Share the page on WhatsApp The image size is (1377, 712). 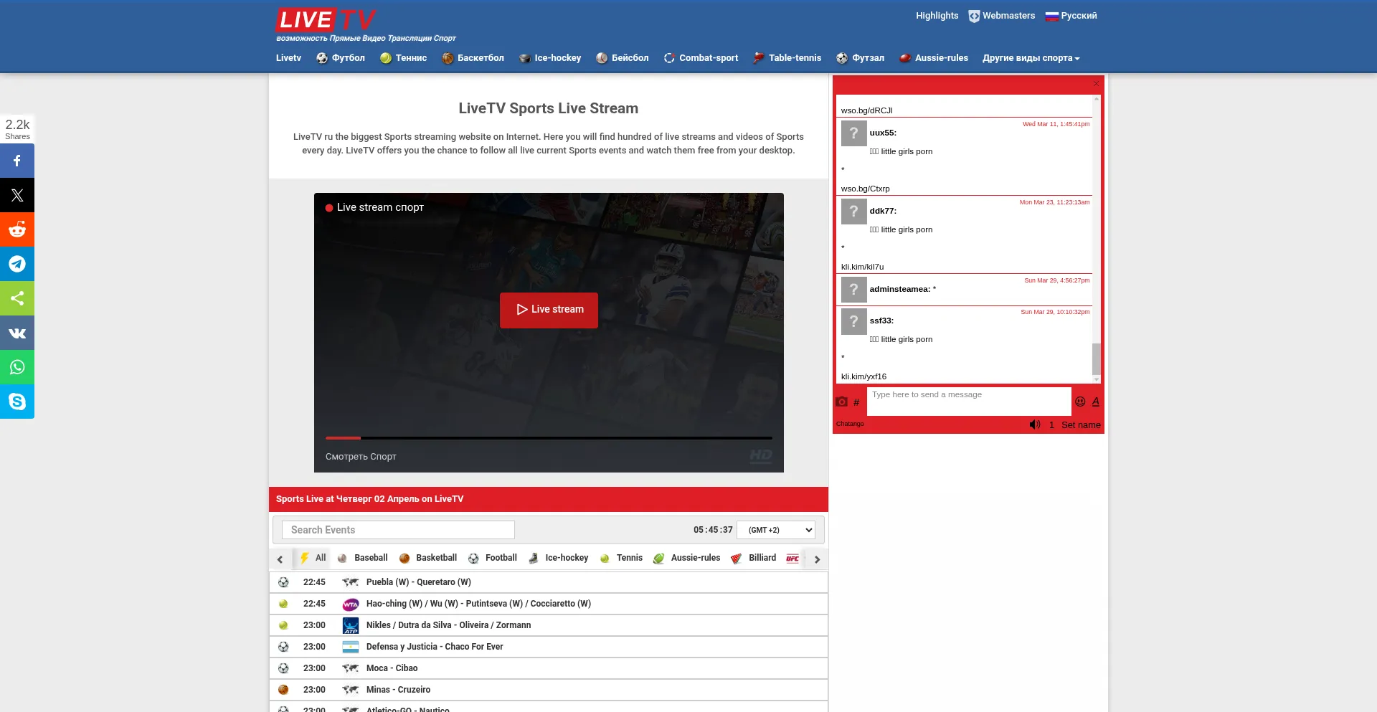[x=17, y=367]
